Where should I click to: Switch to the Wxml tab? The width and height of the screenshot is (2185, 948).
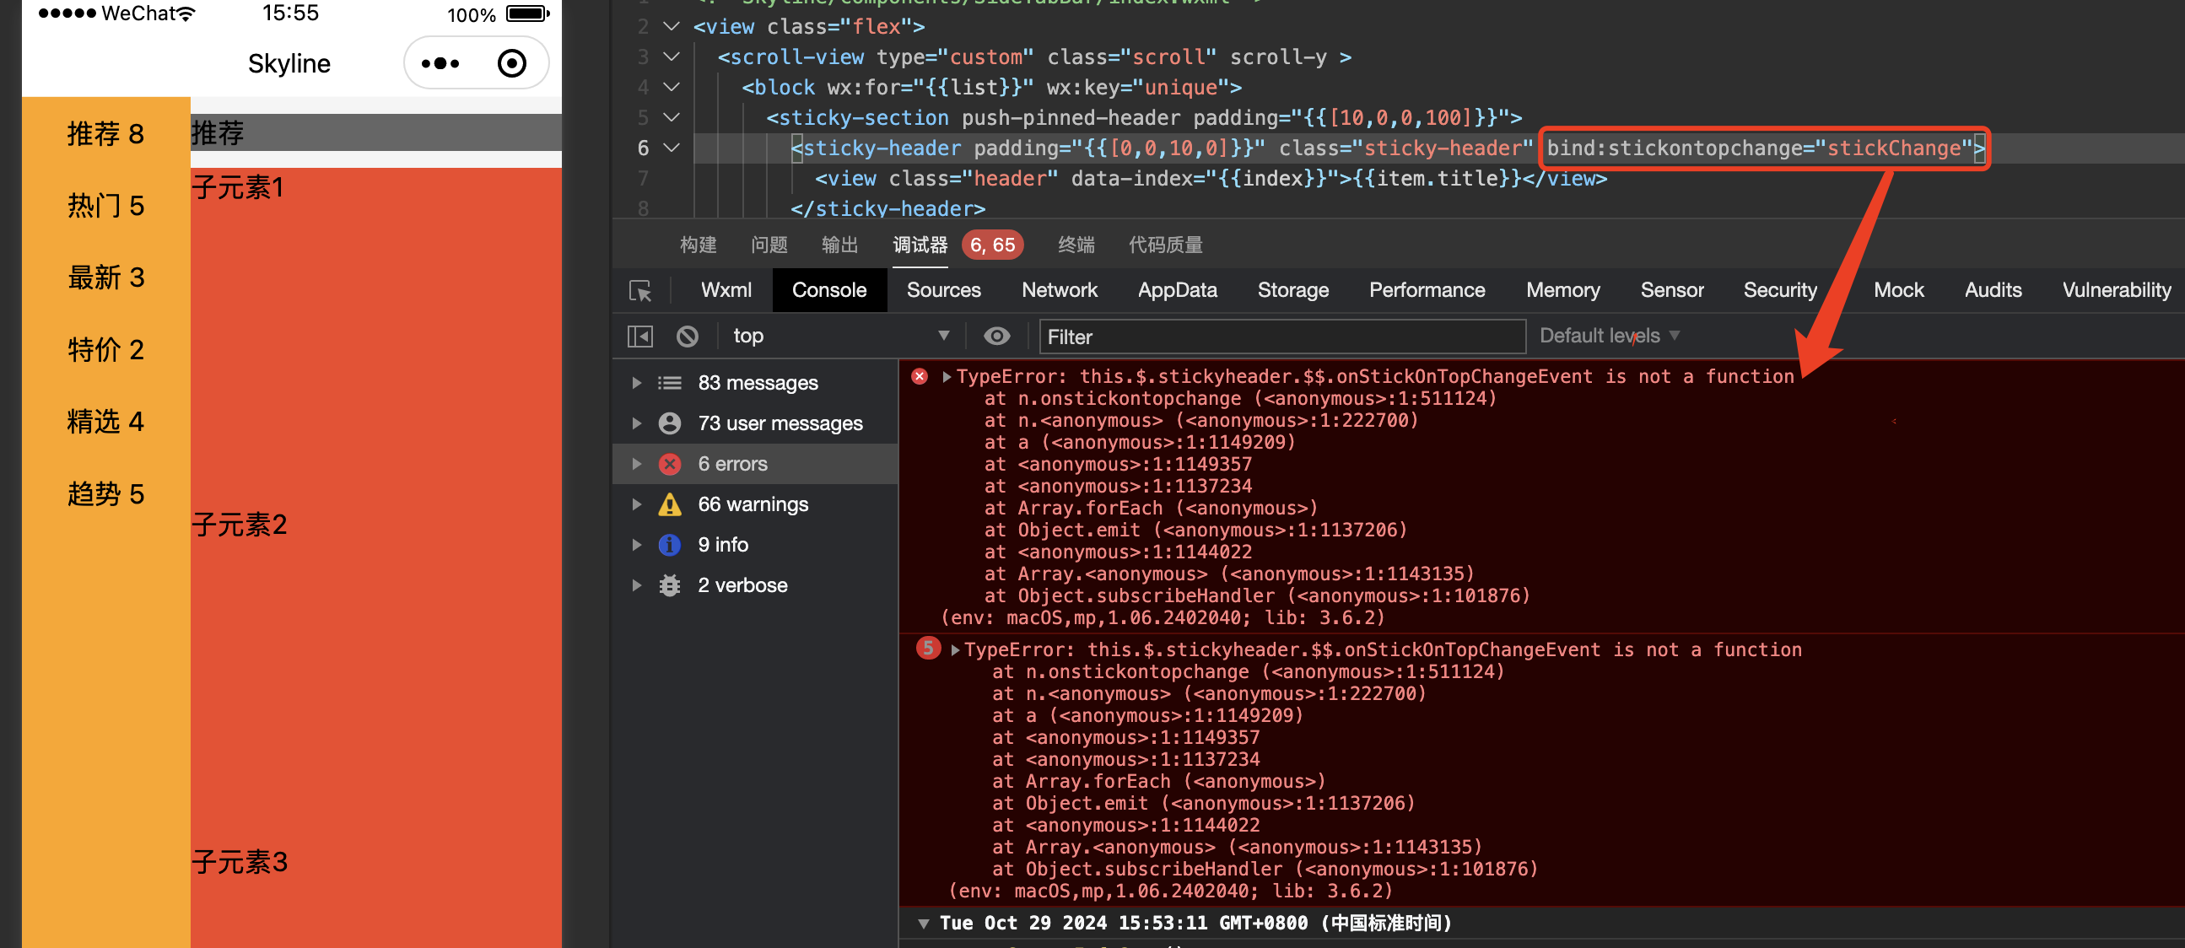pyautogui.click(x=726, y=291)
